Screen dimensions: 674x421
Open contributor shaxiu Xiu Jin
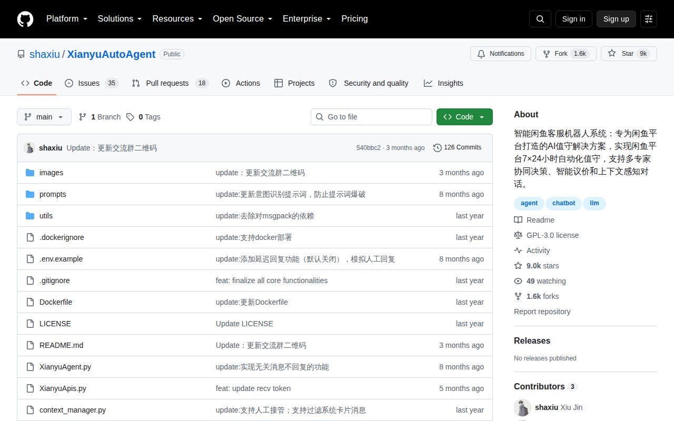pos(558,407)
